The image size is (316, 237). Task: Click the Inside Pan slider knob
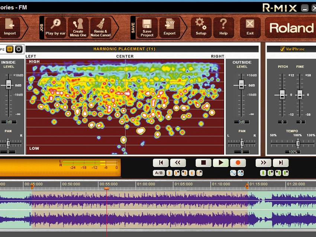point(8,143)
